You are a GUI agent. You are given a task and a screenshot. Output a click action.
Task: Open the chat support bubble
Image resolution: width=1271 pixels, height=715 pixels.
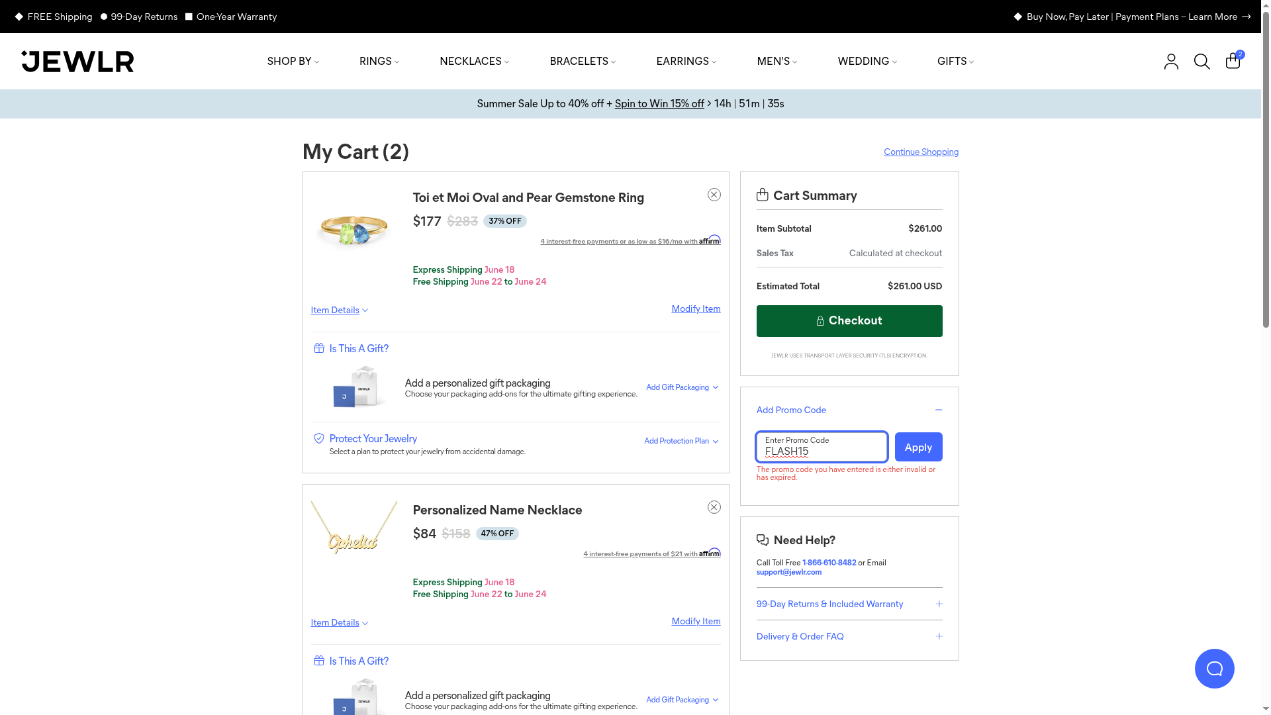[x=1215, y=669]
